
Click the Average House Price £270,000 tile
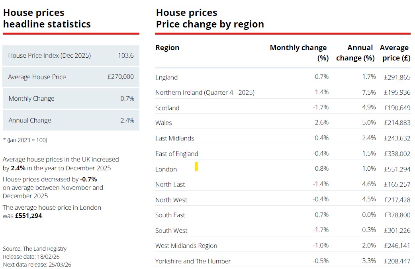click(x=71, y=77)
